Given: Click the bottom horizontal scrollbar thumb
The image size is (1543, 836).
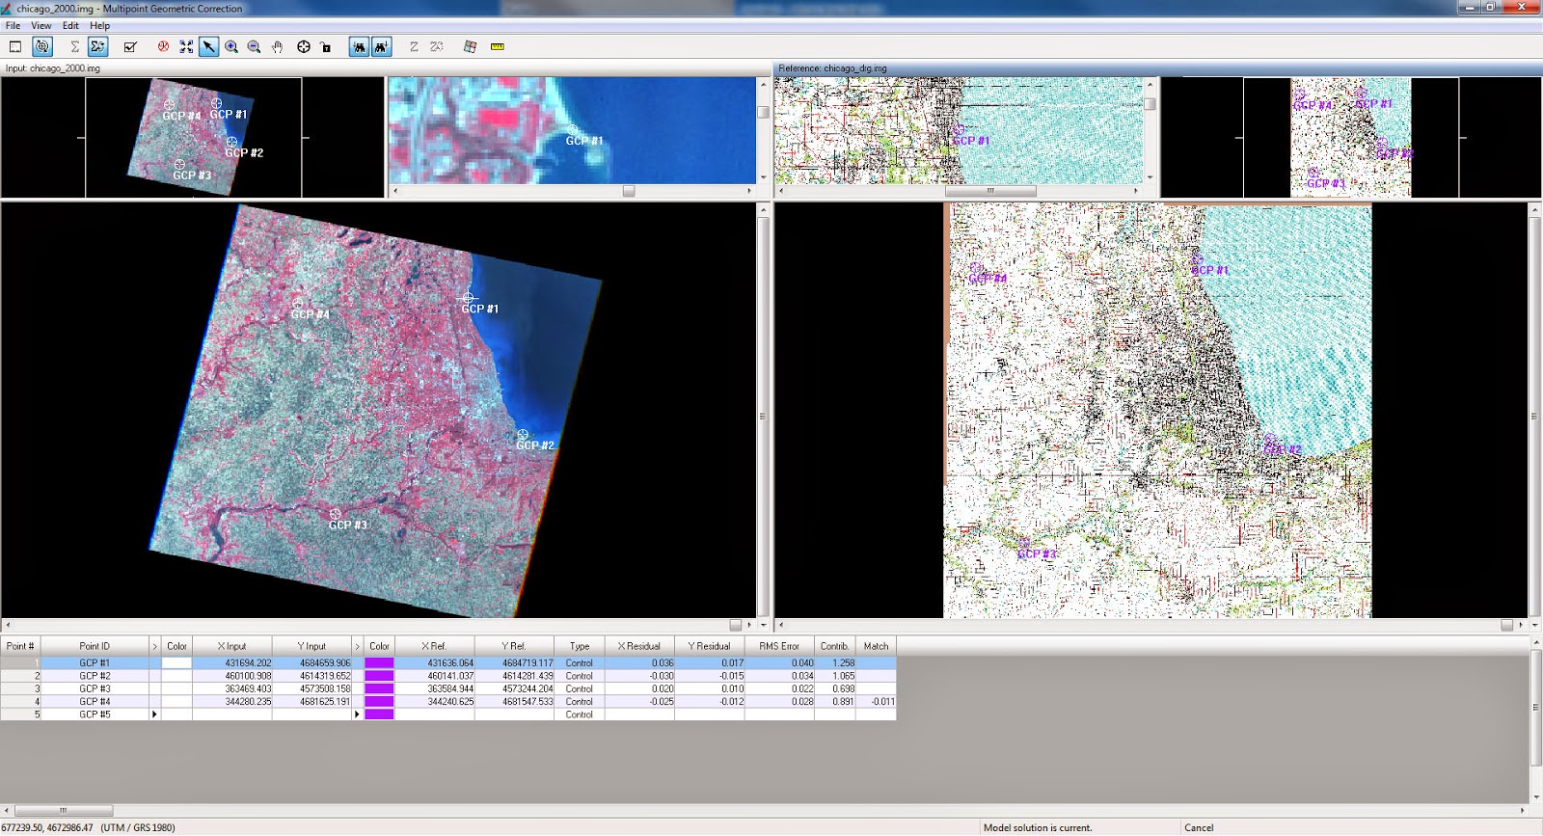Looking at the screenshot, I should point(64,810).
